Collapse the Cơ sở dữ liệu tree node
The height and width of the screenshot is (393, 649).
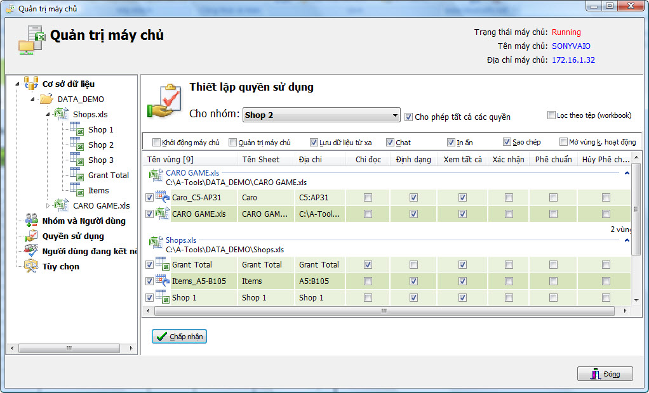coord(17,84)
